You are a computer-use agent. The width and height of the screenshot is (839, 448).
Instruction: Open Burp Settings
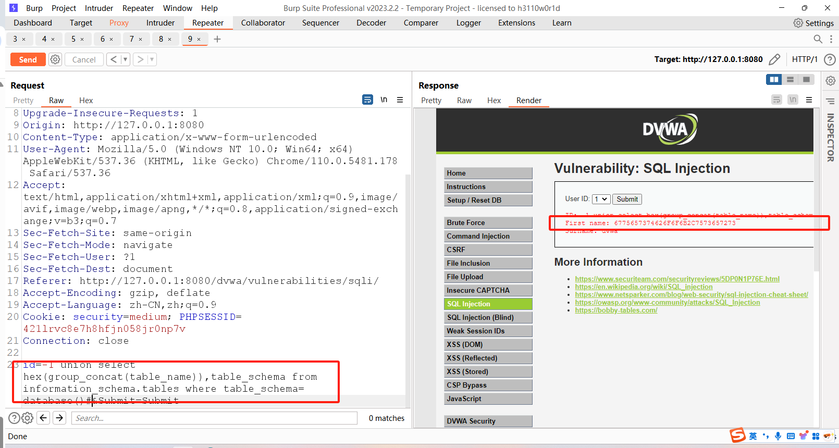[813, 23]
